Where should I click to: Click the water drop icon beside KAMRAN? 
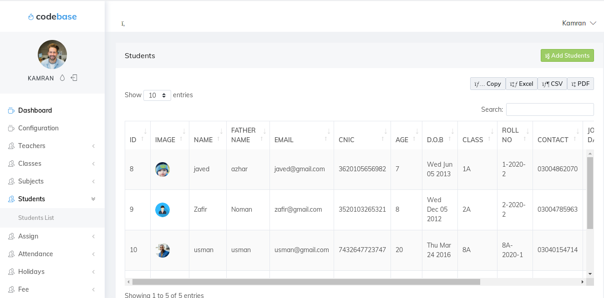[62, 78]
